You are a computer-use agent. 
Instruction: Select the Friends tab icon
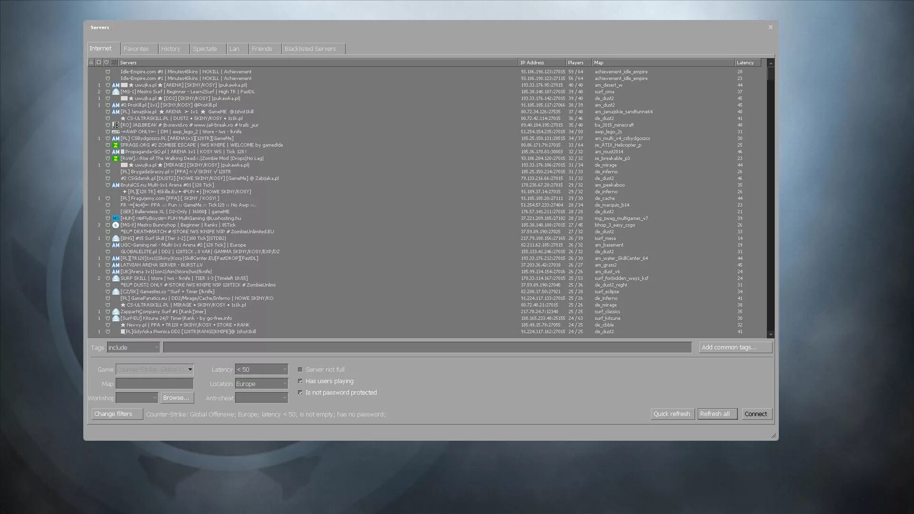click(x=262, y=49)
